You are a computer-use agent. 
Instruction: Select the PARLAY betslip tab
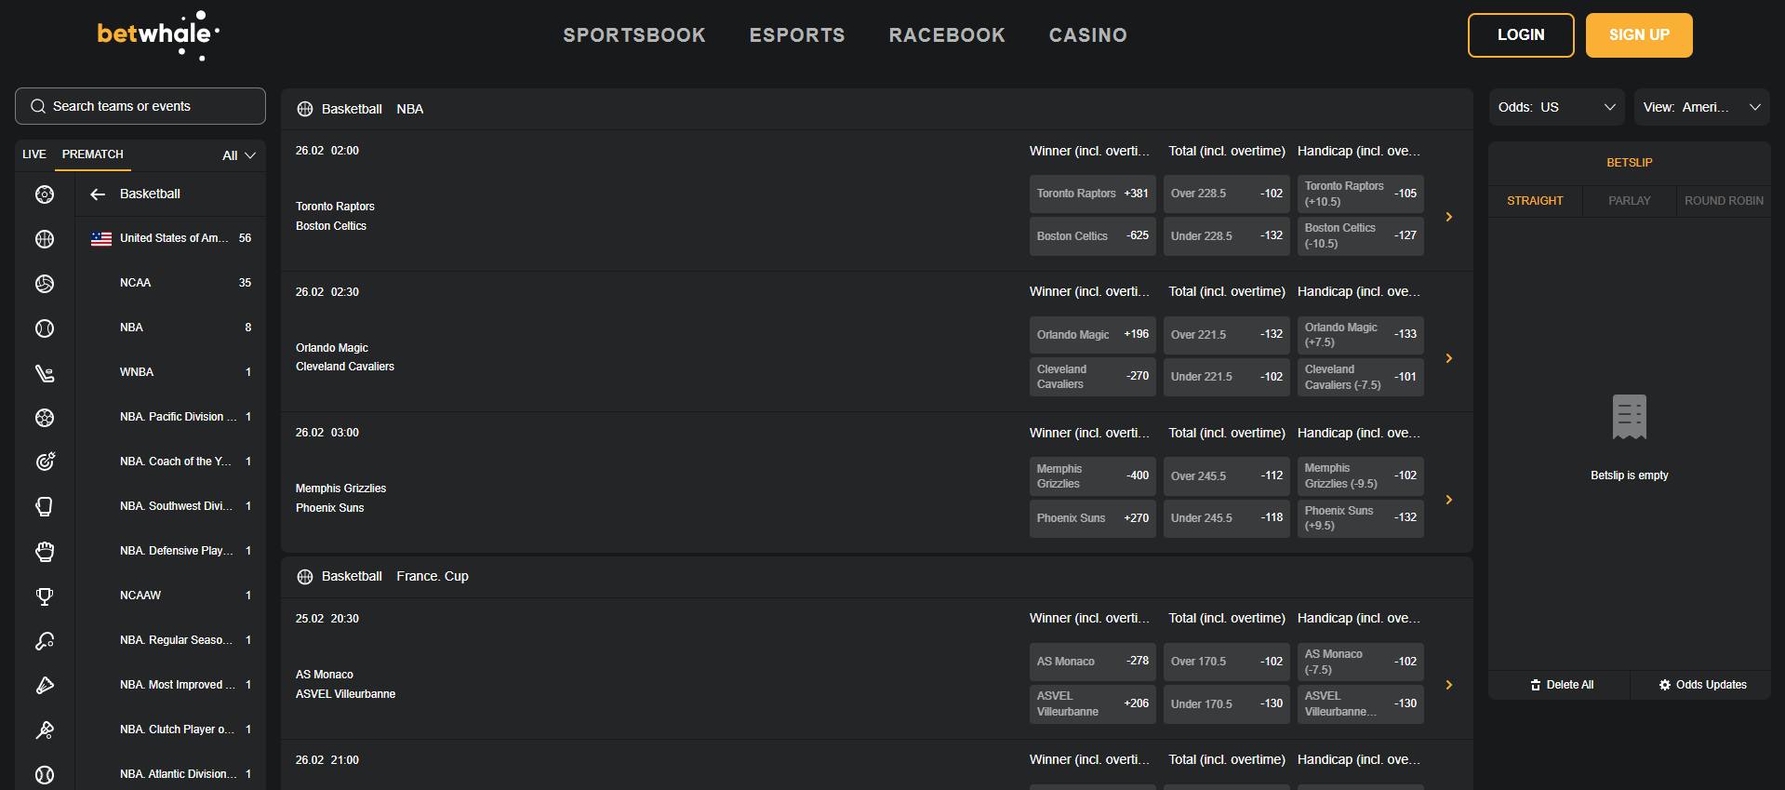(1630, 201)
